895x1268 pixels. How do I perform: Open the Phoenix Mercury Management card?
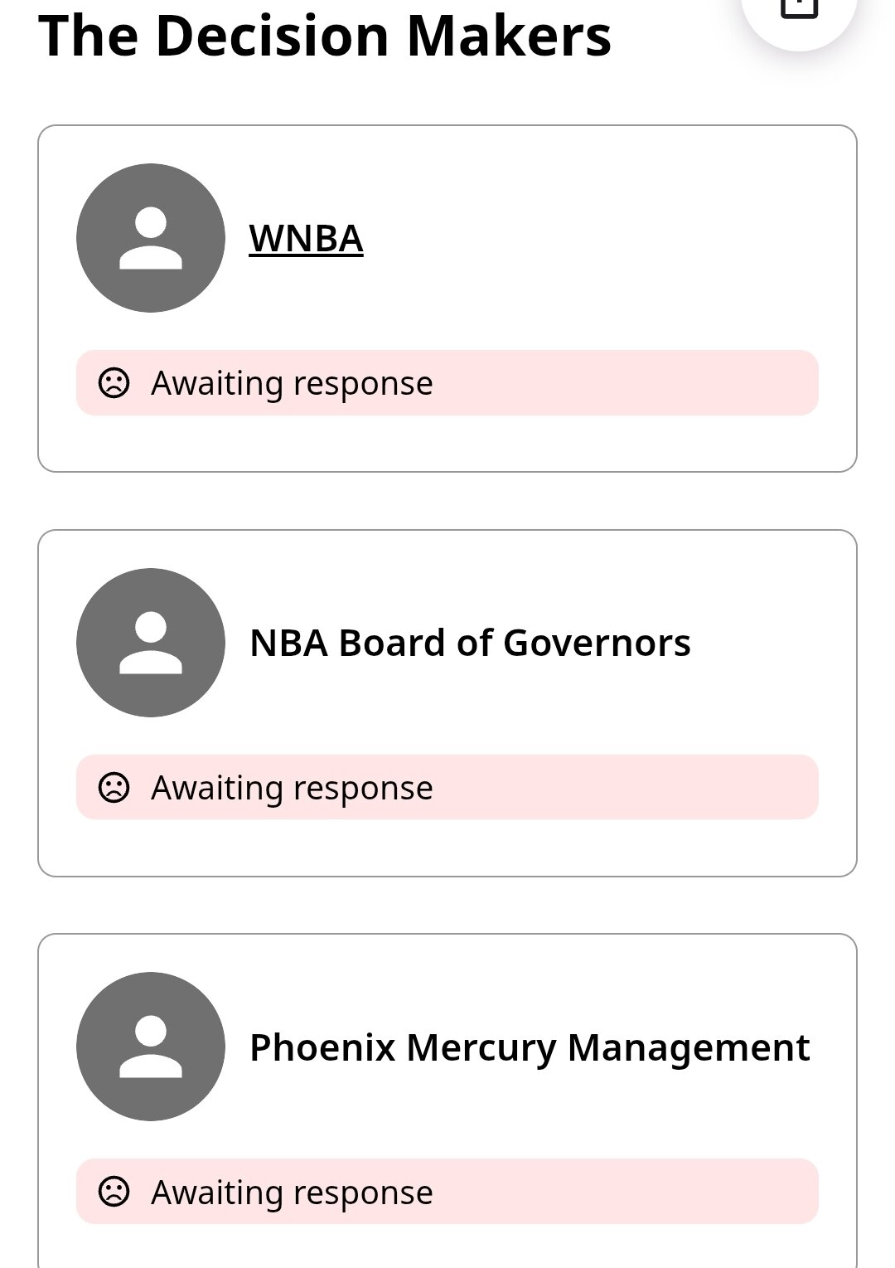tap(447, 1101)
